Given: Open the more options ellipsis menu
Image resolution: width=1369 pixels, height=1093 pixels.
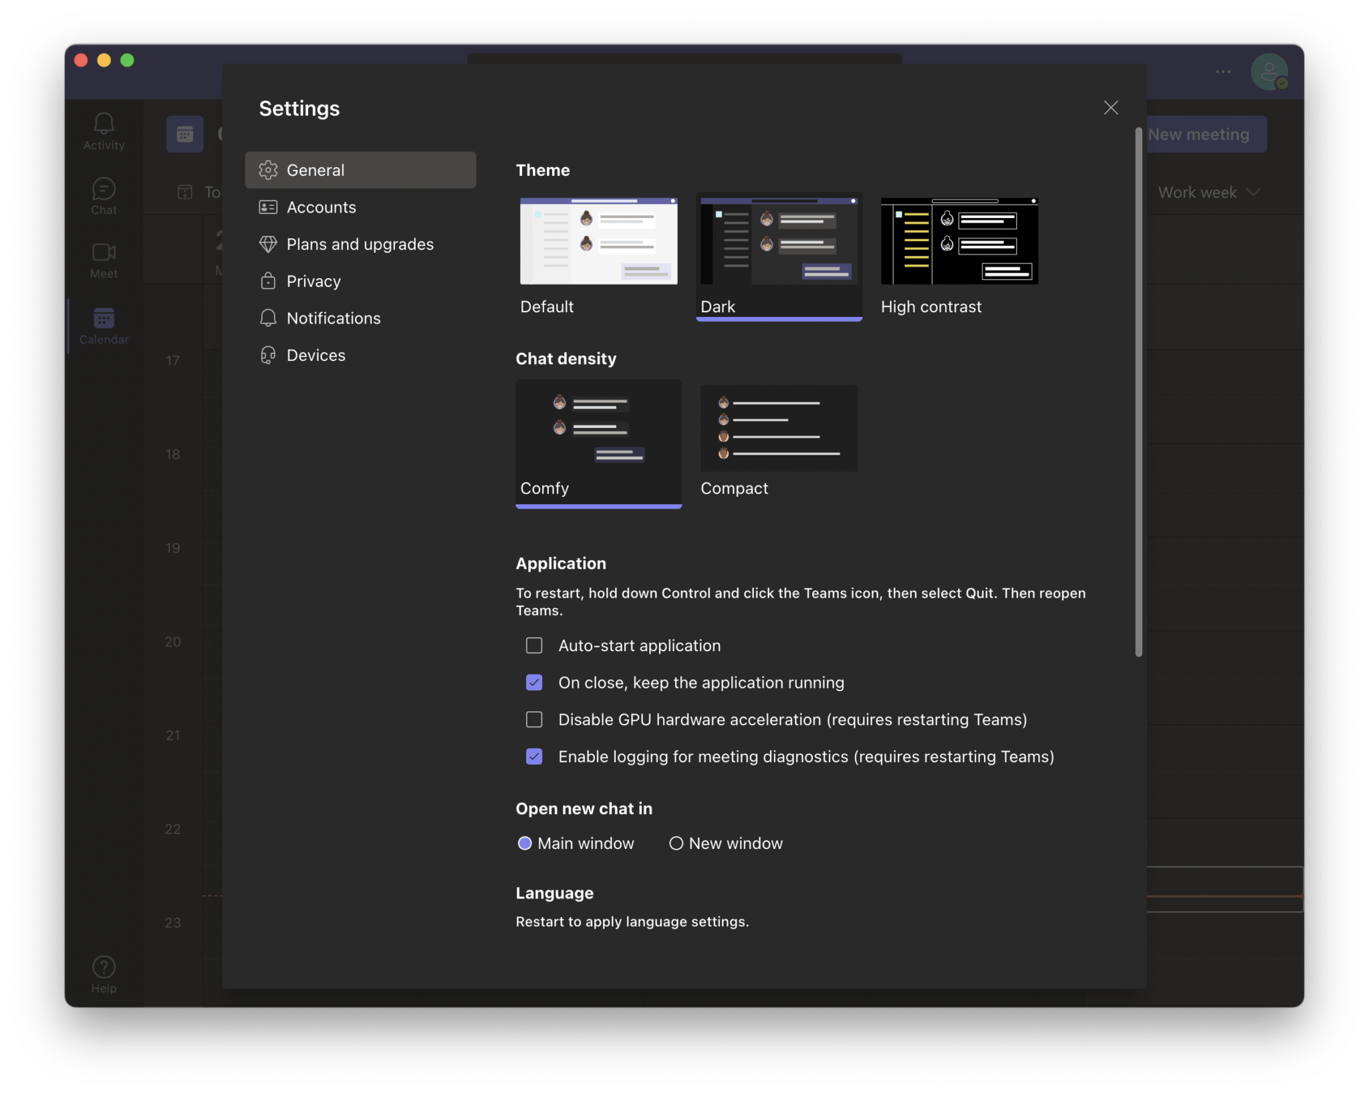Looking at the screenshot, I should tap(1223, 72).
